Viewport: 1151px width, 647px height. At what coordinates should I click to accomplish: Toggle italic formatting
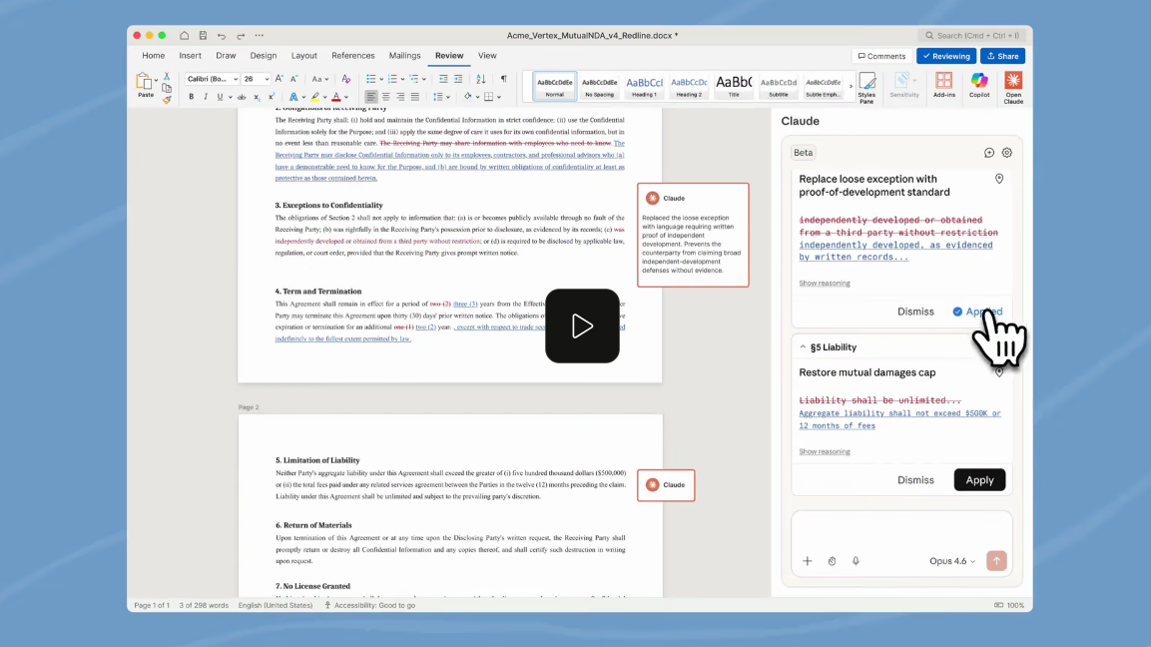click(x=206, y=97)
